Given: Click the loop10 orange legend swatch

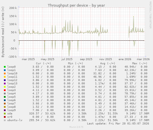Looking at the screenshot, I should pos(5,73).
